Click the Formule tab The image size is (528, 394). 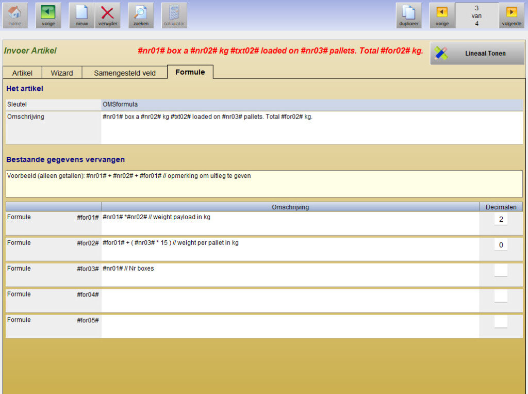click(x=190, y=72)
